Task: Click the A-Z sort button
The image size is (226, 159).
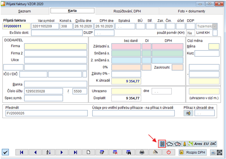Action: tap(48, 152)
